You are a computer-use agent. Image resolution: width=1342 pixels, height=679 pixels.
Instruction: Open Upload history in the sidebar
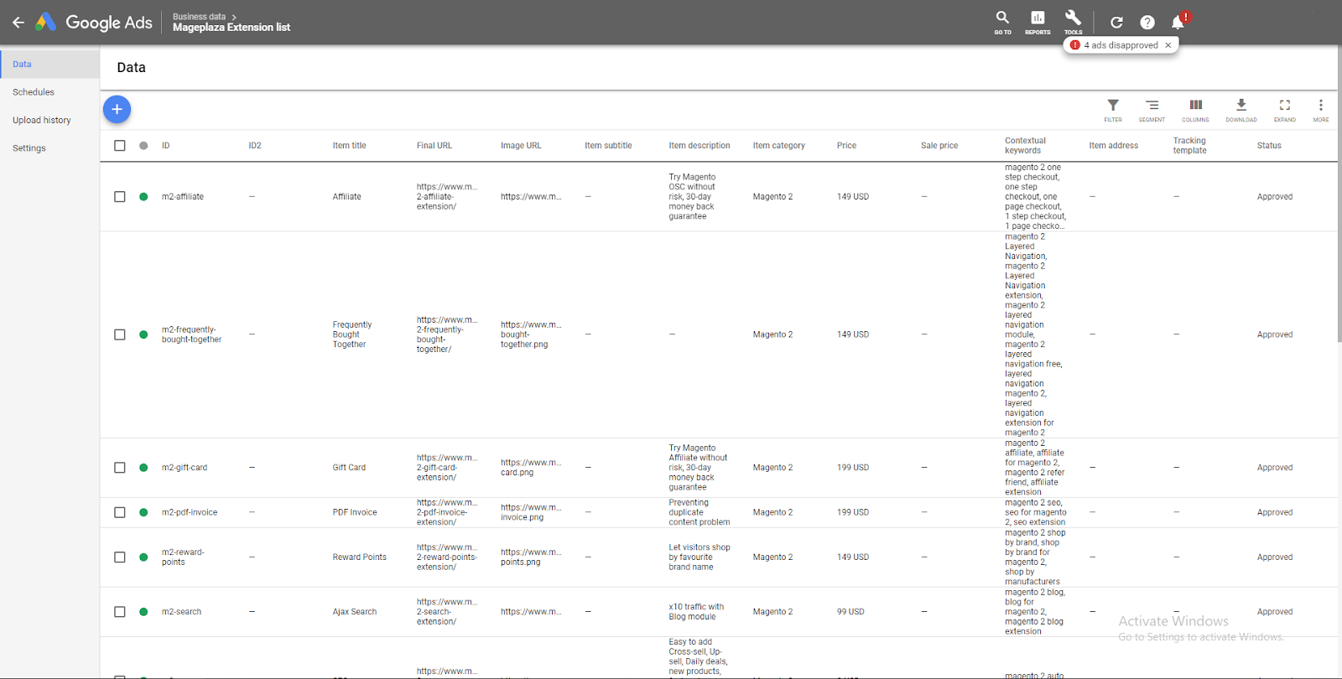pos(42,120)
